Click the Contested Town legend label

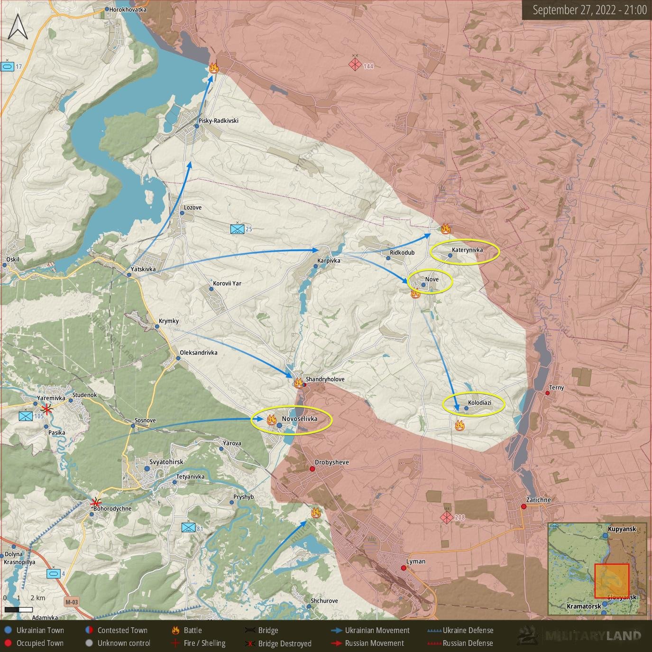pos(122,630)
